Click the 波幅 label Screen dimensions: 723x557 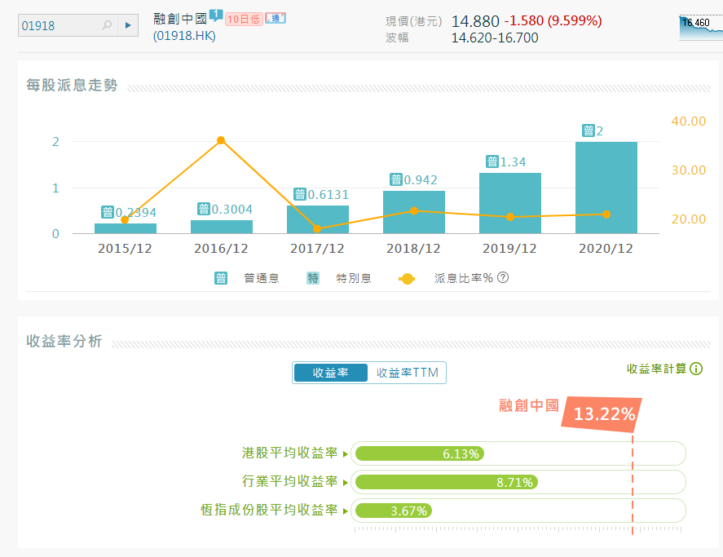click(x=397, y=38)
